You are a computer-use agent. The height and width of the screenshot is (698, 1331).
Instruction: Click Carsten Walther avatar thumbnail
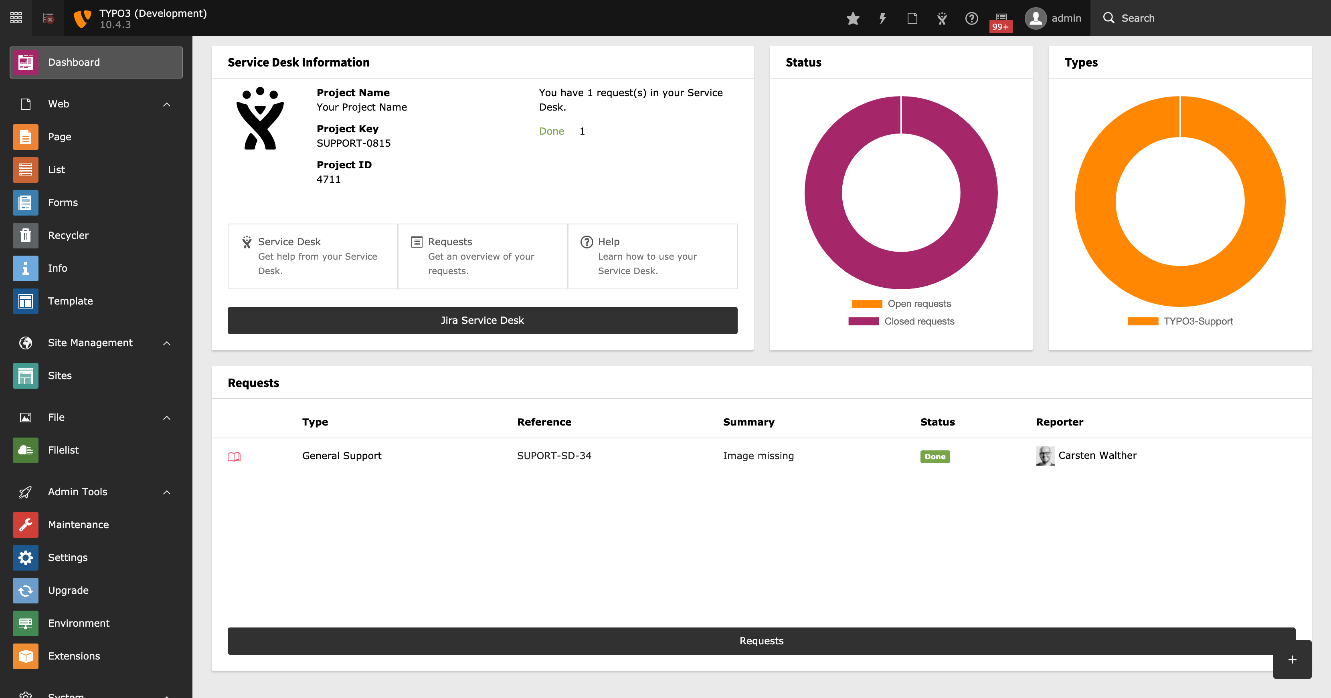[1045, 456]
